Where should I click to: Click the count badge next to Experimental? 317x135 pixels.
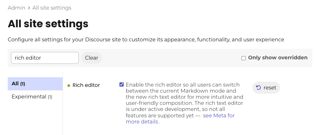click(50, 97)
